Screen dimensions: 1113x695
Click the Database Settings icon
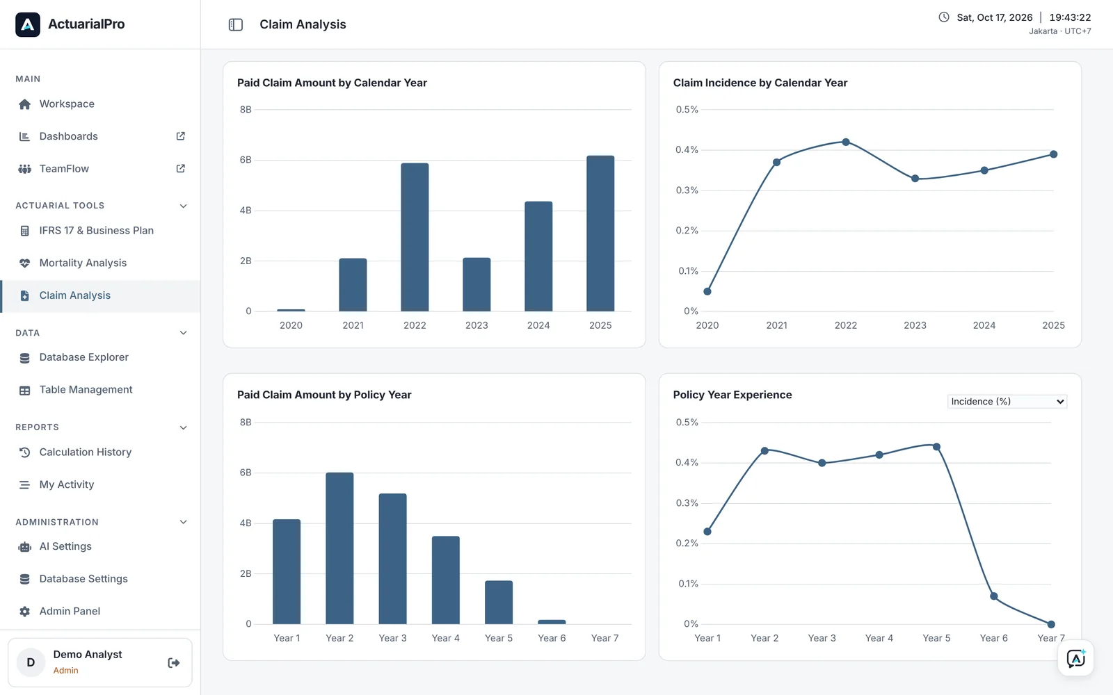[25, 579]
